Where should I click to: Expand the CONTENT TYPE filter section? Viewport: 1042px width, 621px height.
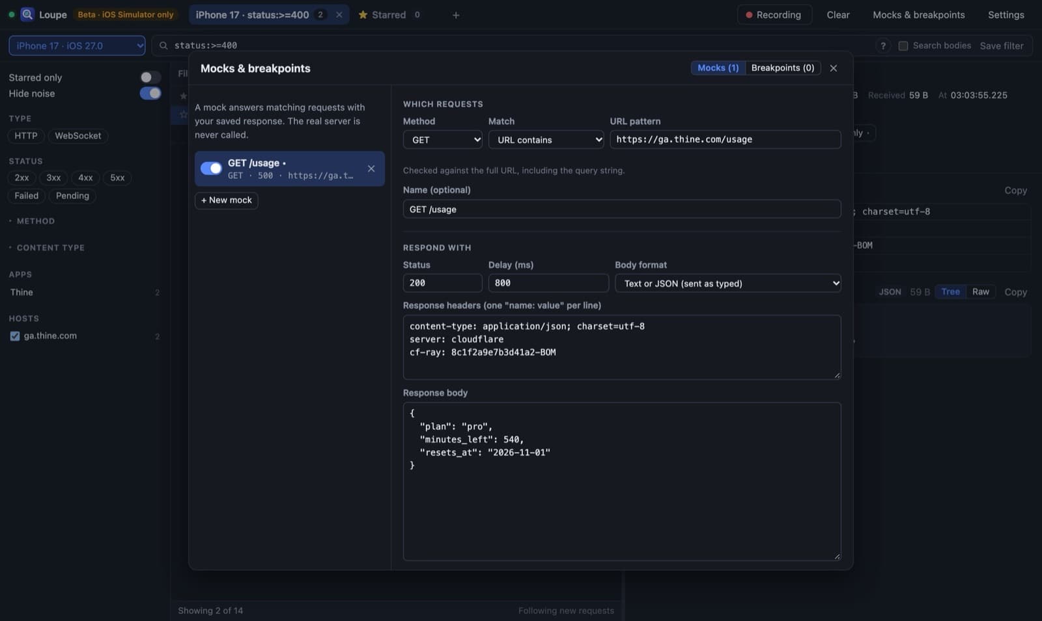point(47,248)
